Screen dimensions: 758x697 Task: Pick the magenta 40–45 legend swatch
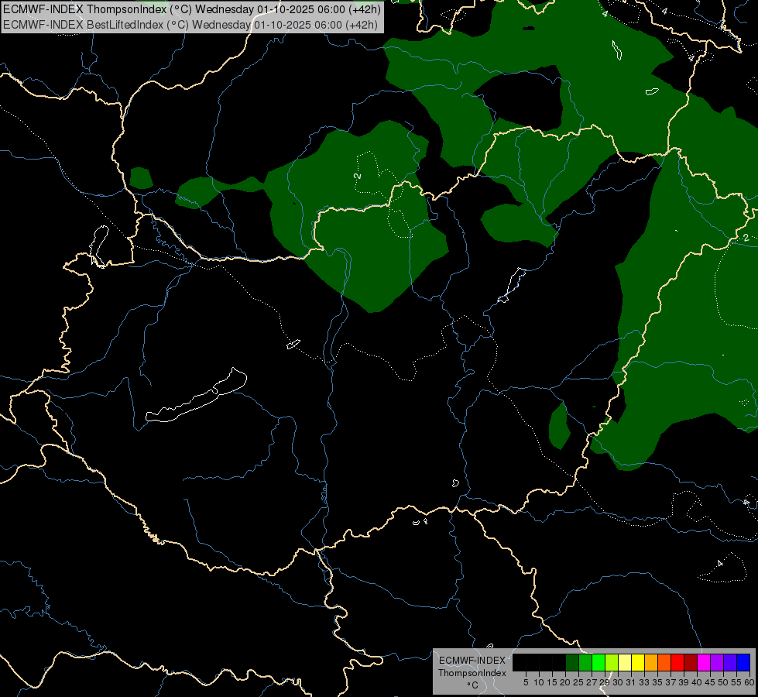click(x=703, y=662)
